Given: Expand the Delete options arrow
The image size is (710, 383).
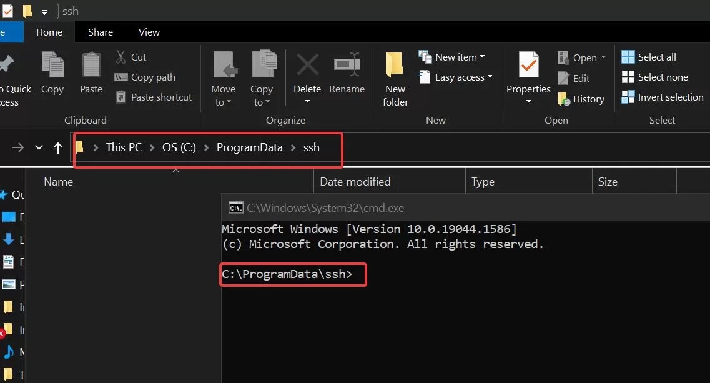Looking at the screenshot, I should tap(307, 101).
